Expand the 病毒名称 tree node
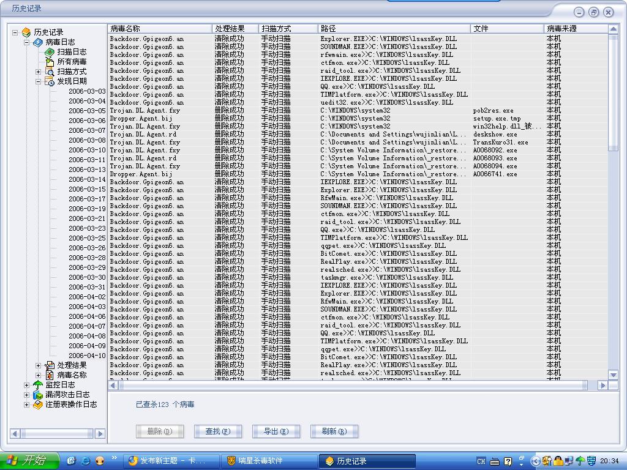Viewport: 627px width, 470px height. coord(38,375)
